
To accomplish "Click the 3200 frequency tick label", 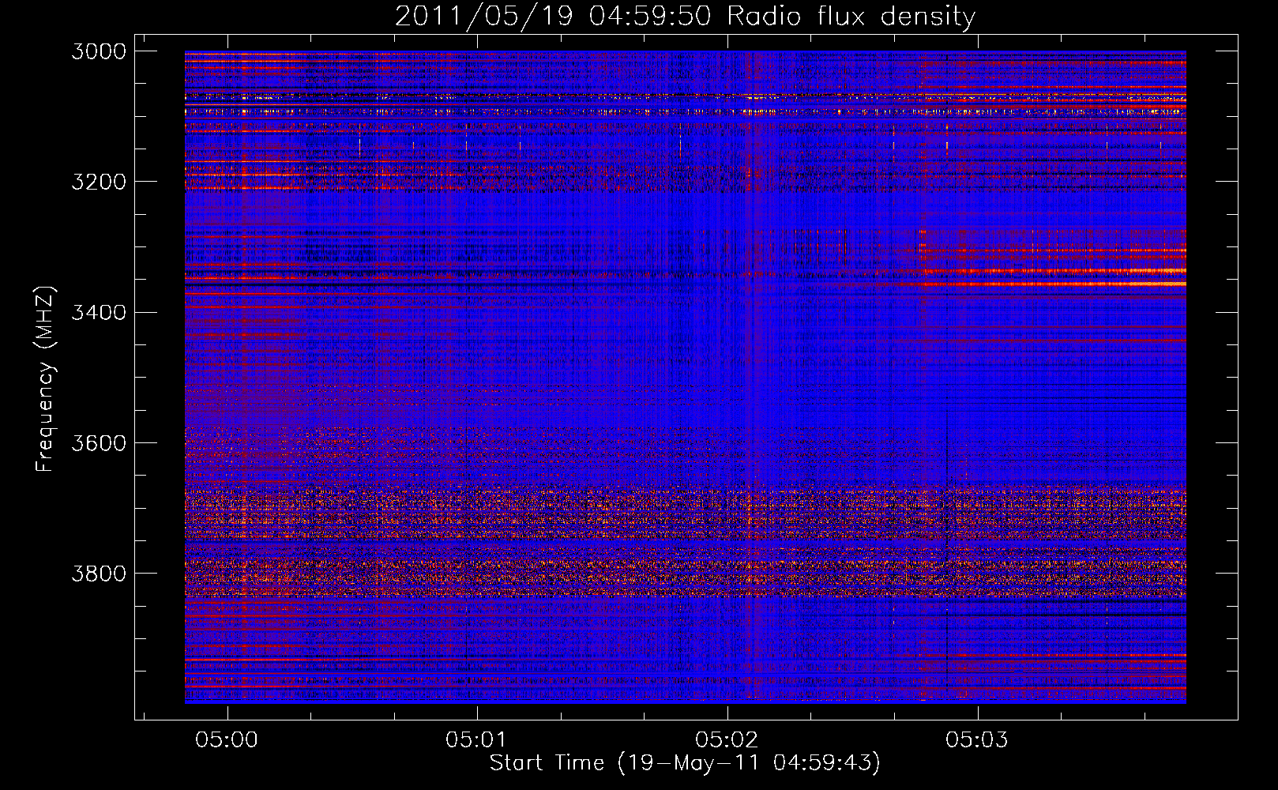I will point(99,182).
